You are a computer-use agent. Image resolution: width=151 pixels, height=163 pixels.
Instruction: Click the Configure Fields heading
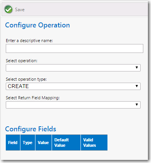tap(31, 129)
